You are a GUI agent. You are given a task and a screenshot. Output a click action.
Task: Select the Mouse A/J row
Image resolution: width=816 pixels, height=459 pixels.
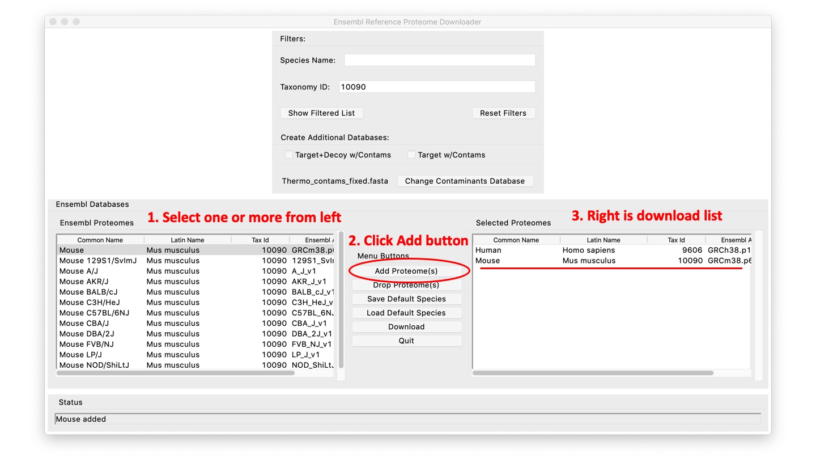(x=196, y=271)
